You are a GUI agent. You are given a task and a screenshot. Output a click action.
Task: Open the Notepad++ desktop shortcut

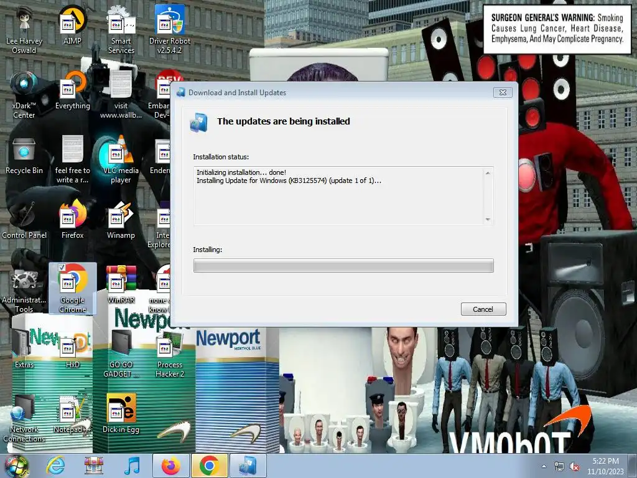(72, 414)
